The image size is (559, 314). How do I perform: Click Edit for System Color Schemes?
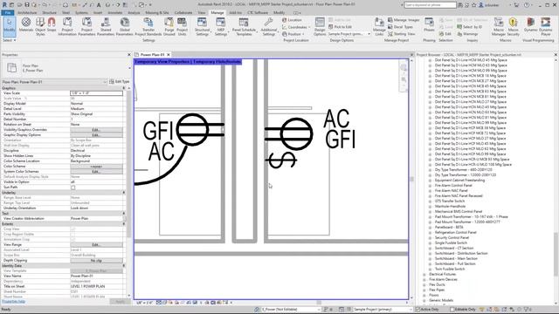(x=97, y=172)
